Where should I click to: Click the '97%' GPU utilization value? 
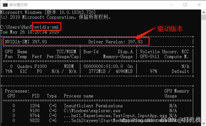click(154, 71)
